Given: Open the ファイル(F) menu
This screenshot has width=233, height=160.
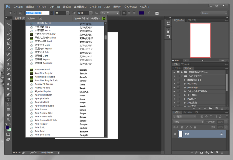Looking at the screenshot, I should pos(18,7).
